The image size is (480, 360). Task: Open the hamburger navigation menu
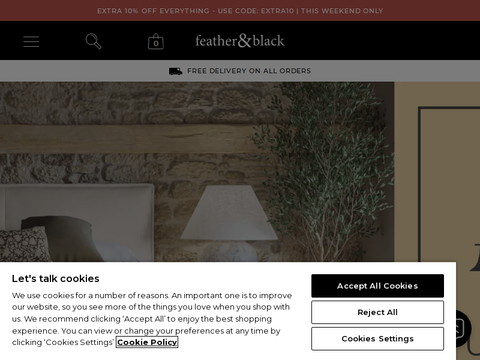click(31, 41)
